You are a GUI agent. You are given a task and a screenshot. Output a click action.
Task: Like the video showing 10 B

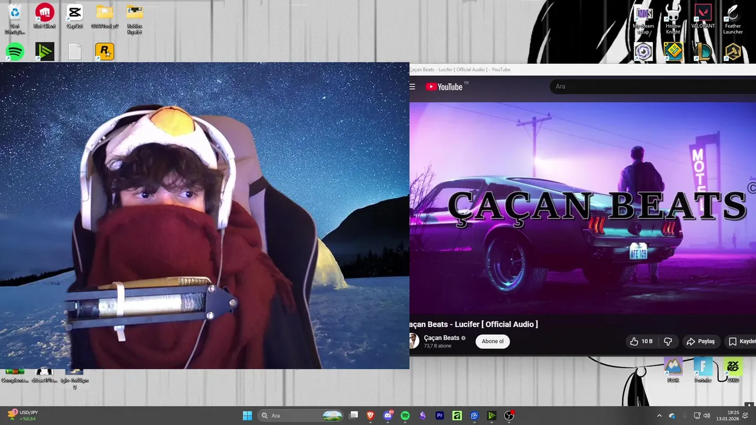coord(642,341)
